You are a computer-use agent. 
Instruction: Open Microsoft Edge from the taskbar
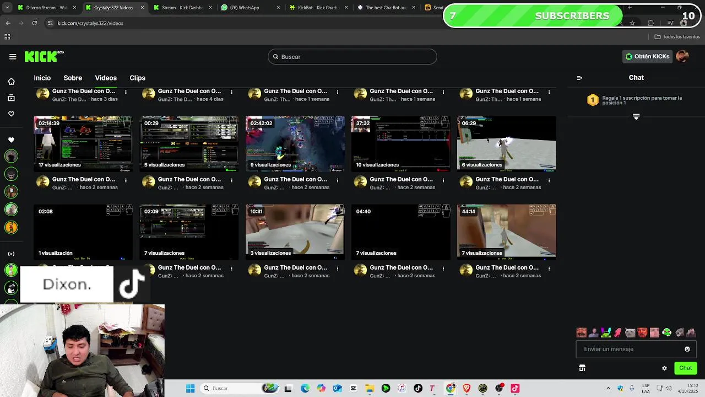tap(305, 388)
